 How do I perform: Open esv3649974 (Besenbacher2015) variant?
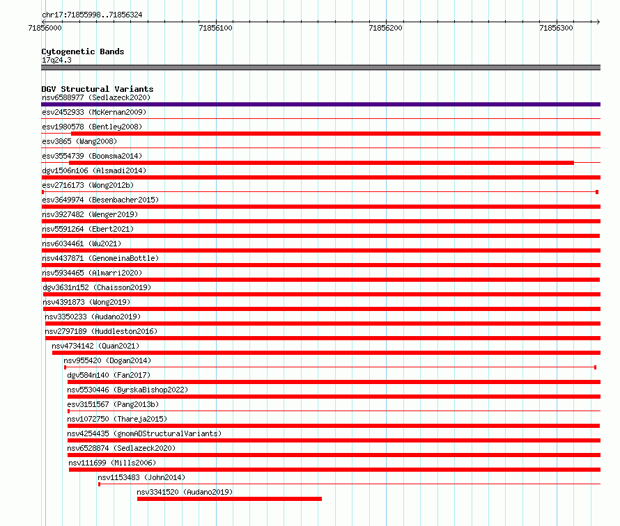[x=100, y=200]
